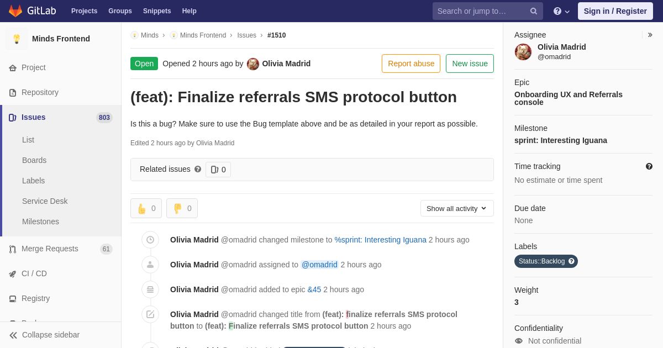Click the thumbs up reaction

pos(146,208)
